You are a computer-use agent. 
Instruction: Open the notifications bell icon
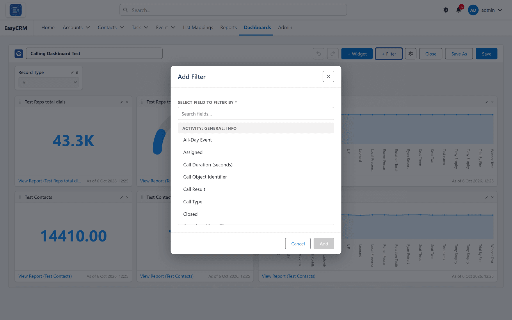coord(459,10)
